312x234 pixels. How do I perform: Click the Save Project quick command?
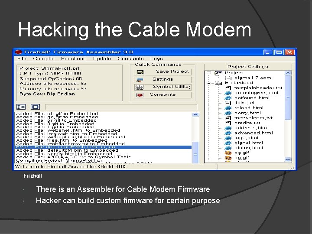point(162,71)
